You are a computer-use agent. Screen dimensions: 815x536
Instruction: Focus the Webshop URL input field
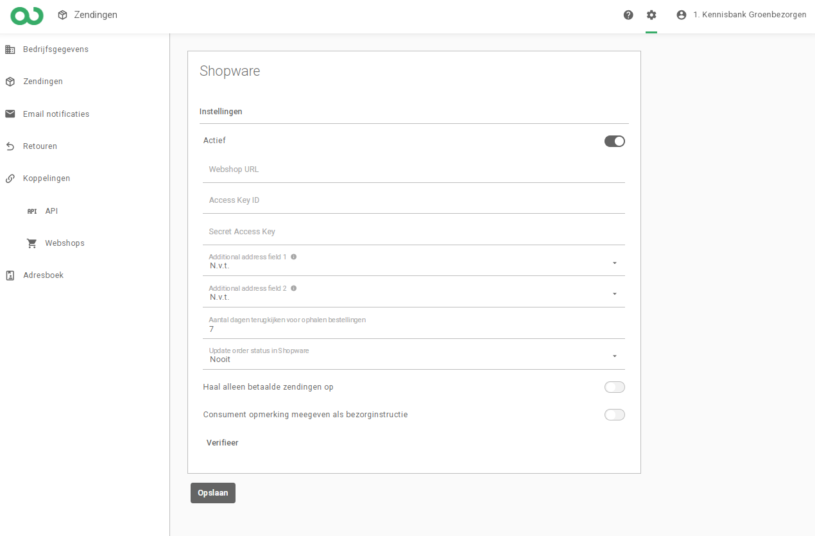pyautogui.click(x=413, y=170)
